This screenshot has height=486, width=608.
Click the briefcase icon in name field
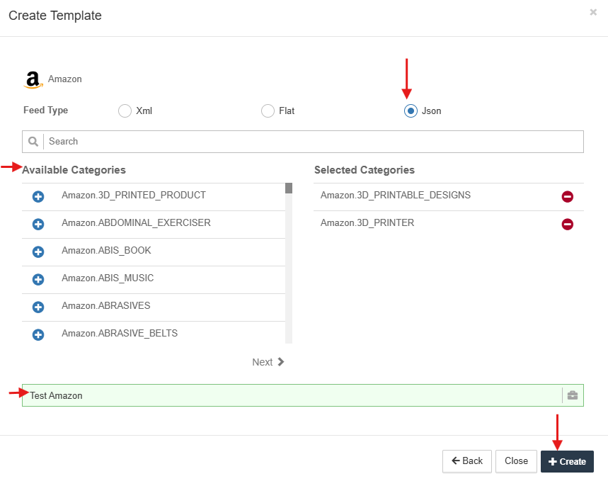pos(573,395)
